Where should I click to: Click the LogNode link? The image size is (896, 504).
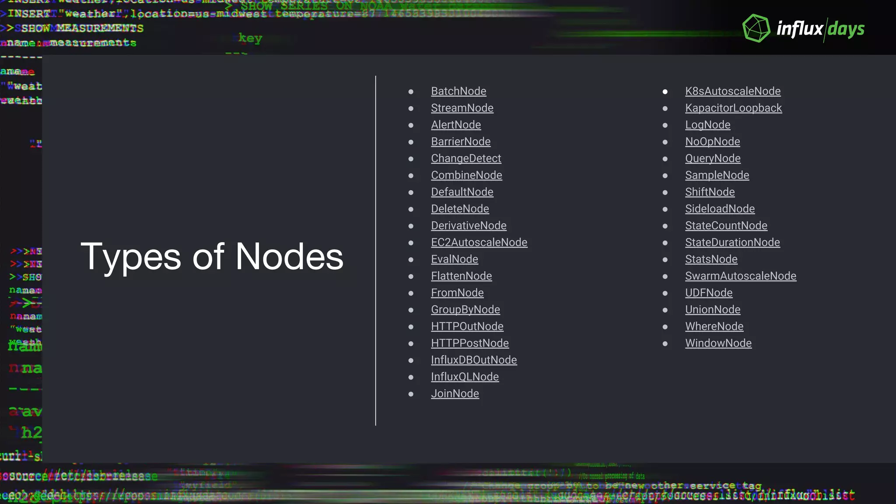(707, 125)
